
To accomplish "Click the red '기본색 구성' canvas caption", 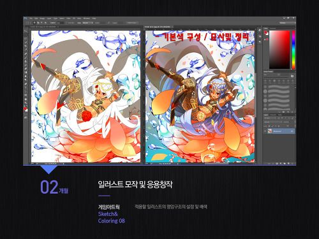I will 182,38.
